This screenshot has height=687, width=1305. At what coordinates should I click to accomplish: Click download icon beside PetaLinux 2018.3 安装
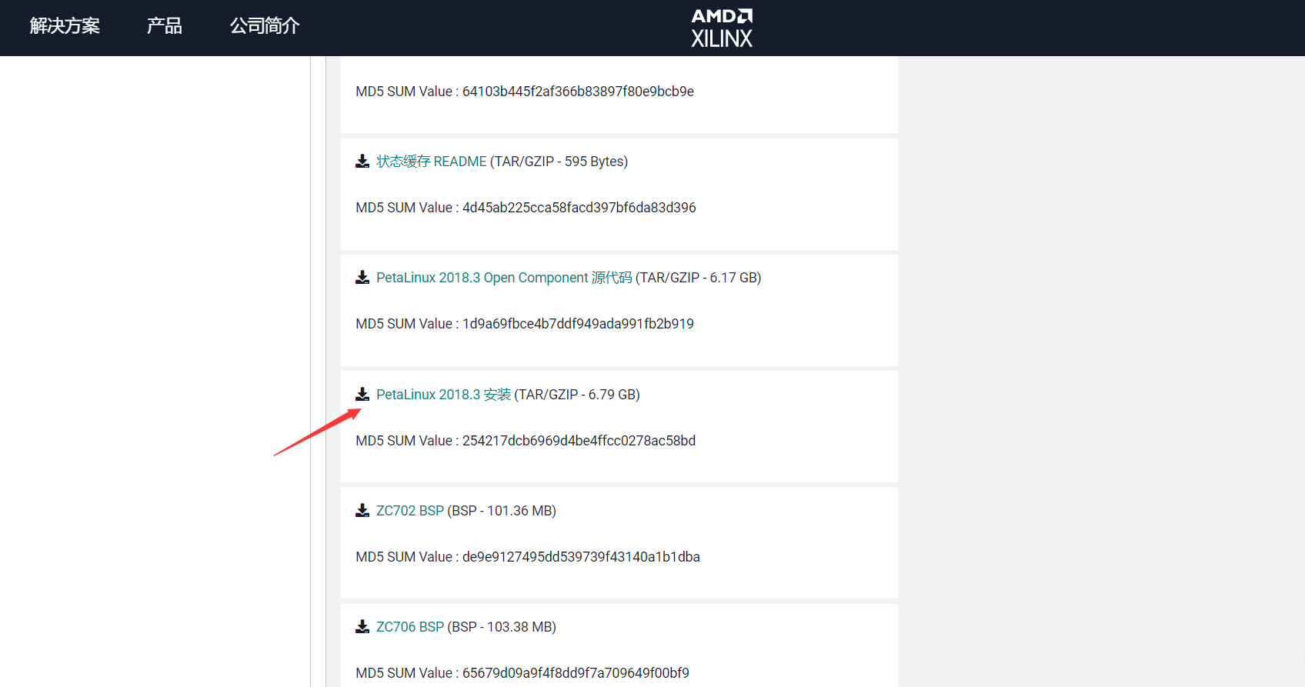[362, 395]
